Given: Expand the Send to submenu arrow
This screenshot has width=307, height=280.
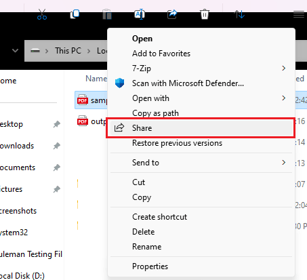Looking at the screenshot, I should click(284, 163).
